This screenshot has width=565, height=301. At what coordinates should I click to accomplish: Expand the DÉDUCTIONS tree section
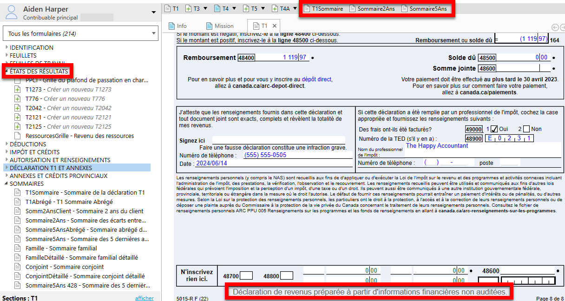7,144
